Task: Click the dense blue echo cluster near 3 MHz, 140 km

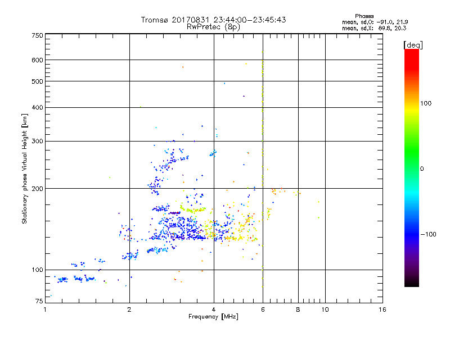Action: click(179, 229)
